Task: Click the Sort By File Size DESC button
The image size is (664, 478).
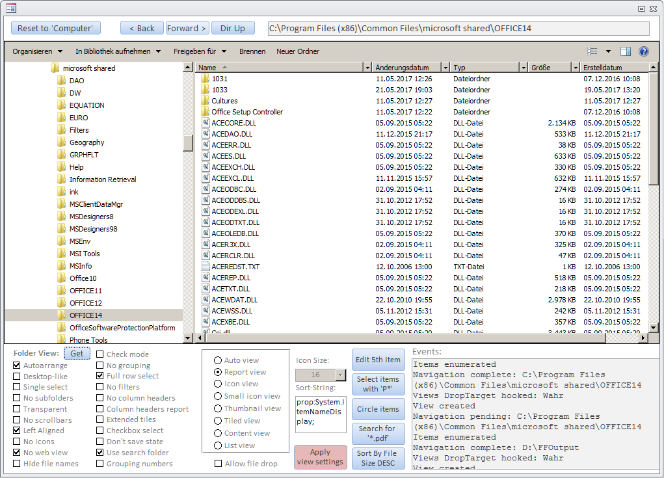Action: tap(377, 458)
